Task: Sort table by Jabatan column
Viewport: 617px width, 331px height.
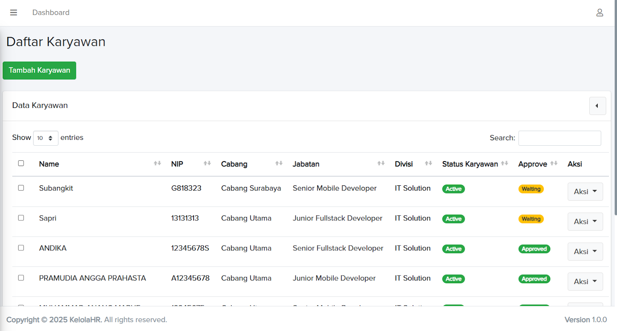Action: pos(306,164)
